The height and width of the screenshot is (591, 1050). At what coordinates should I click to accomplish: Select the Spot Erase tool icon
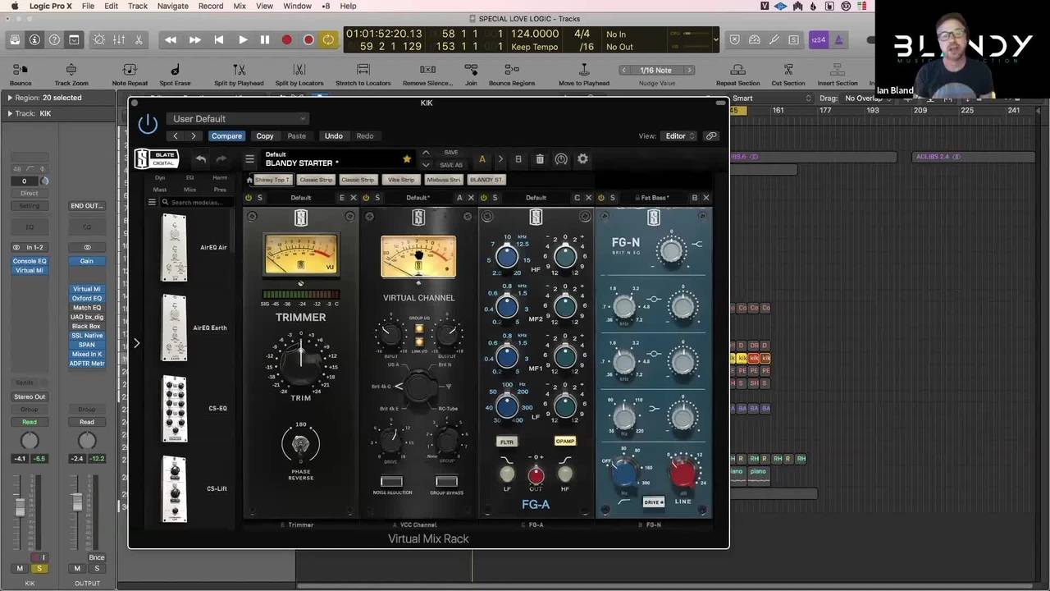click(175, 71)
